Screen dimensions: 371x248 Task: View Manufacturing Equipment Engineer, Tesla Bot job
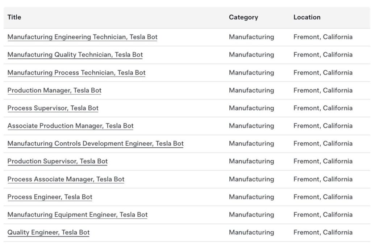click(x=78, y=215)
